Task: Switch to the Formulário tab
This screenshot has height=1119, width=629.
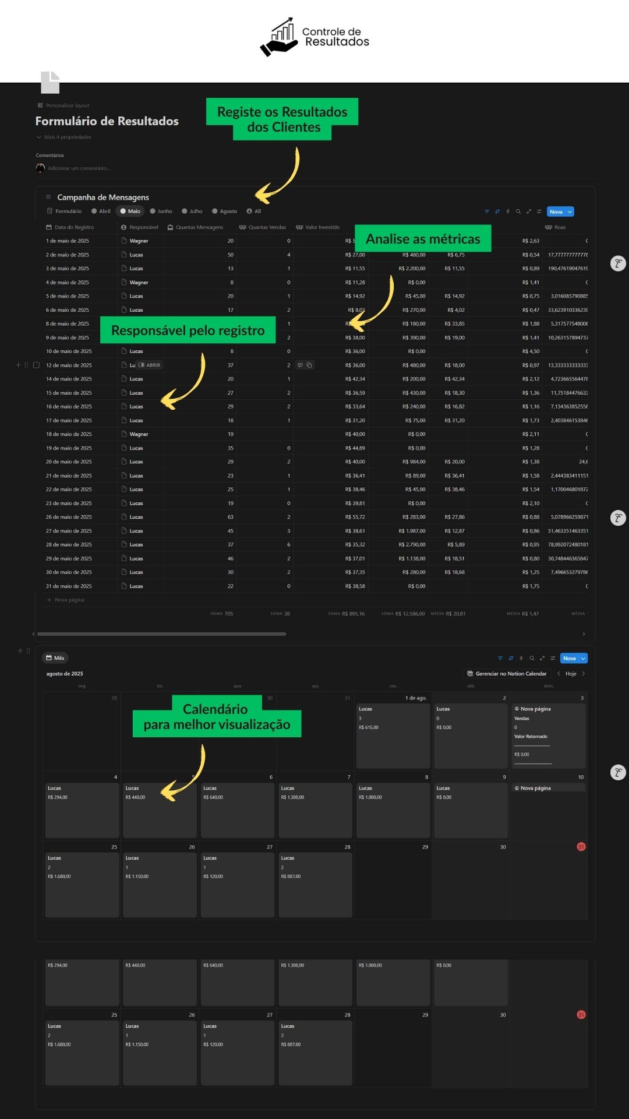Action: (x=64, y=212)
